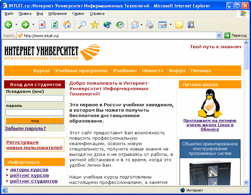Open the History clock icon
This screenshot has width=251, height=195.
coord(120,25)
